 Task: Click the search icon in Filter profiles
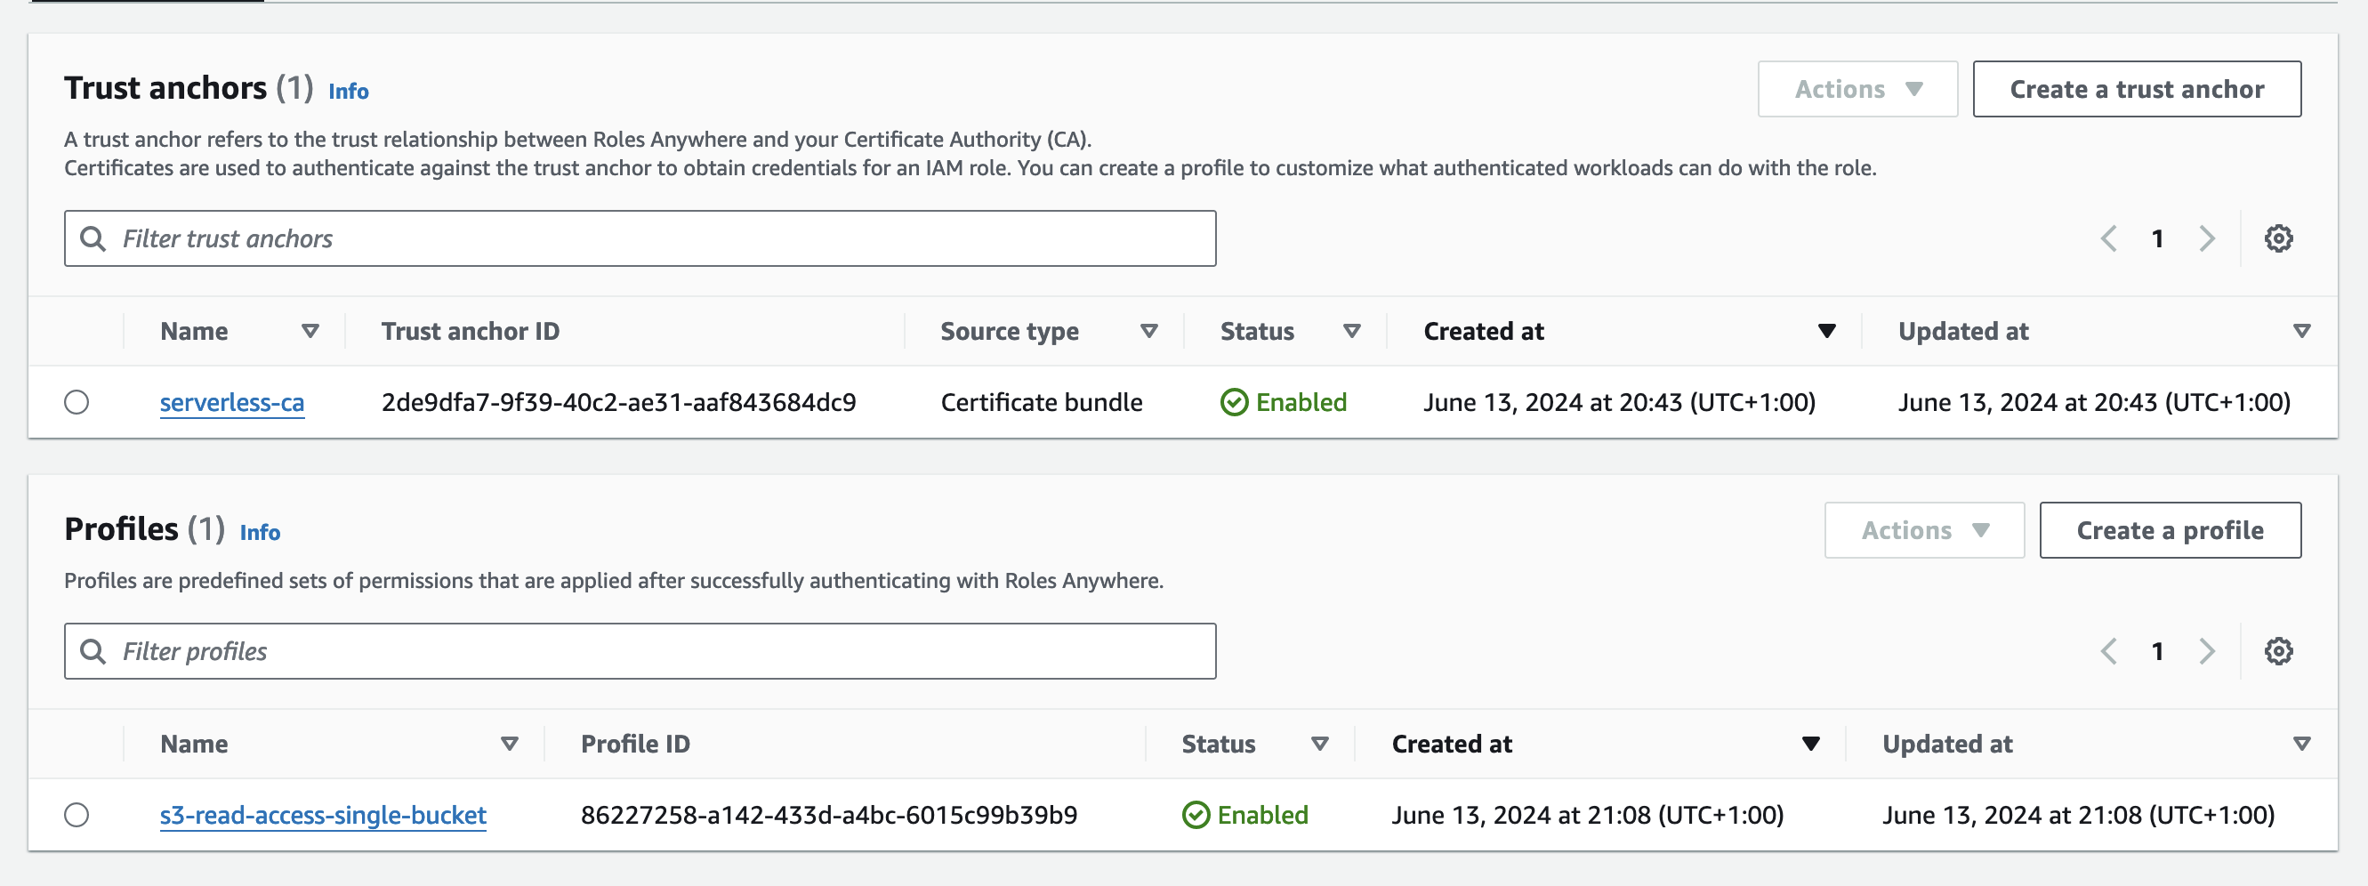coord(93,652)
